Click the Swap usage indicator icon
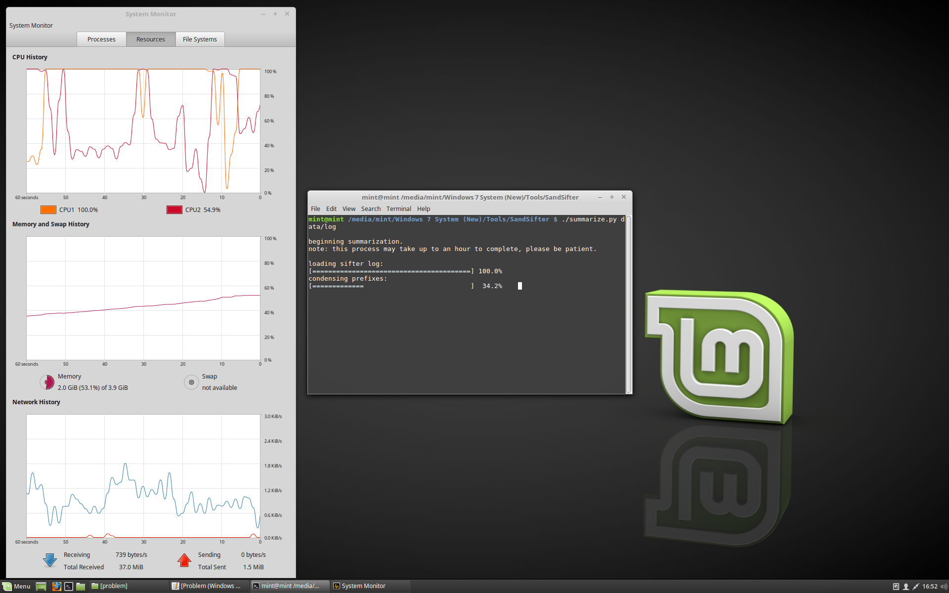Image resolution: width=949 pixels, height=593 pixels. pyautogui.click(x=191, y=382)
